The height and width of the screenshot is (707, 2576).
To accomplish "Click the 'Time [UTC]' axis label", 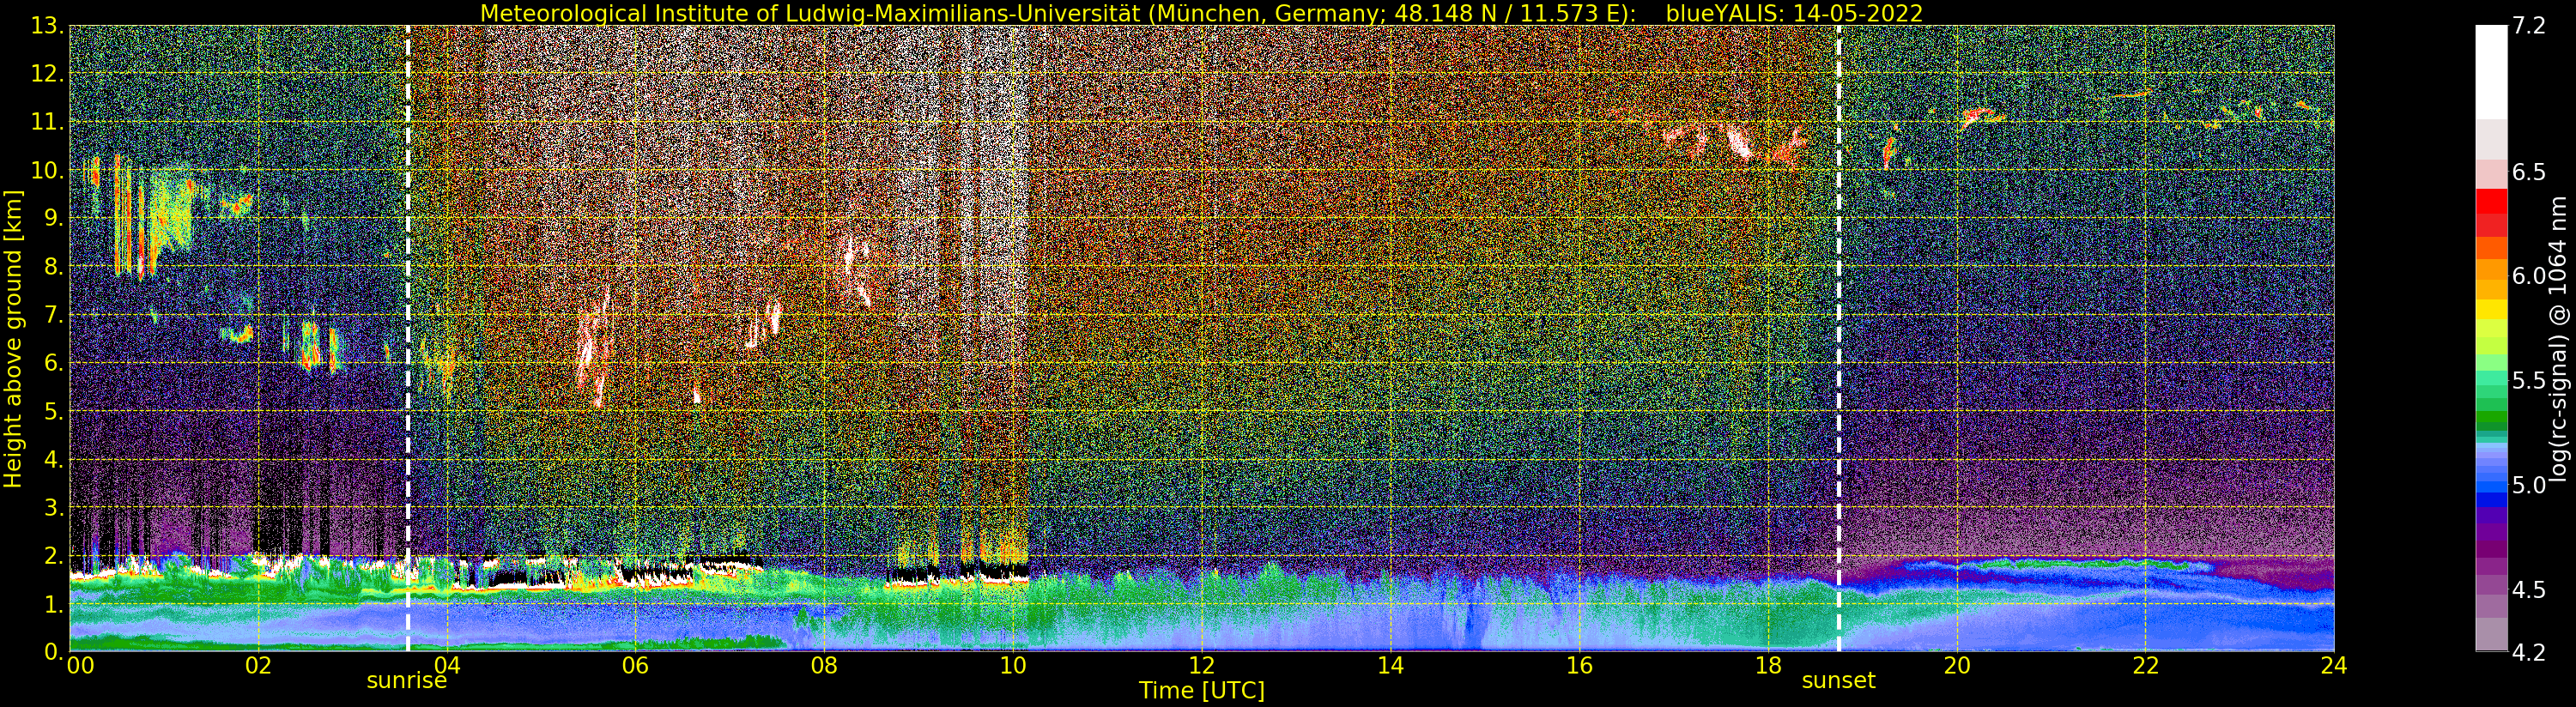I will [1202, 690].
